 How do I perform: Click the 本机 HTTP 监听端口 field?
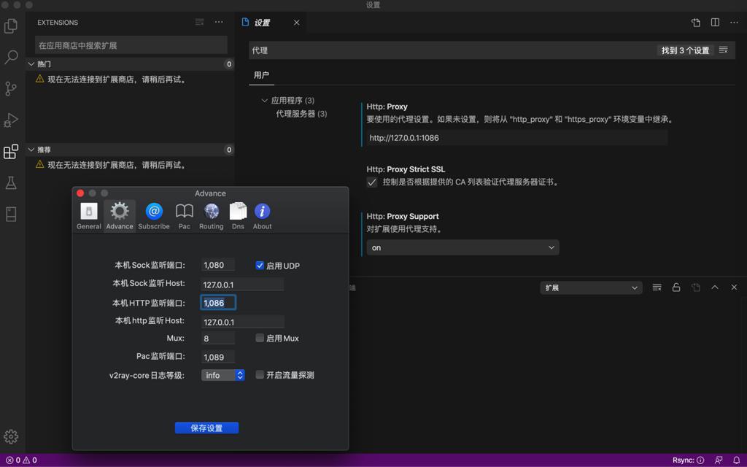[x=217, y=303]
